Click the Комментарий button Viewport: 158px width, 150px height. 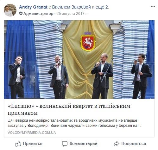79,144
